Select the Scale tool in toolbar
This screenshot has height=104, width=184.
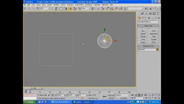pyautogui.click(x=79, y=9)
